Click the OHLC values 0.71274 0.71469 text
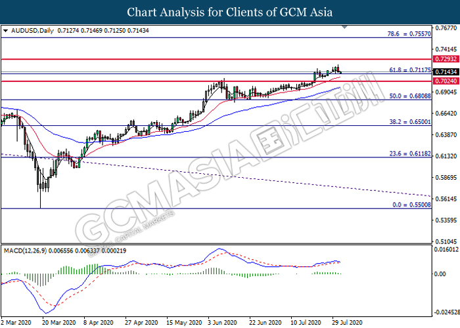 point(80,30)
